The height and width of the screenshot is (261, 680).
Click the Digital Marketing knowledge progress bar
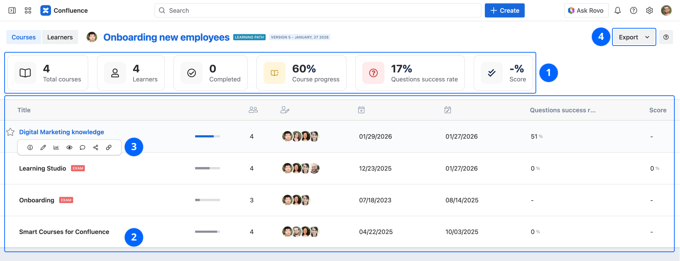[x=207, y=136]
